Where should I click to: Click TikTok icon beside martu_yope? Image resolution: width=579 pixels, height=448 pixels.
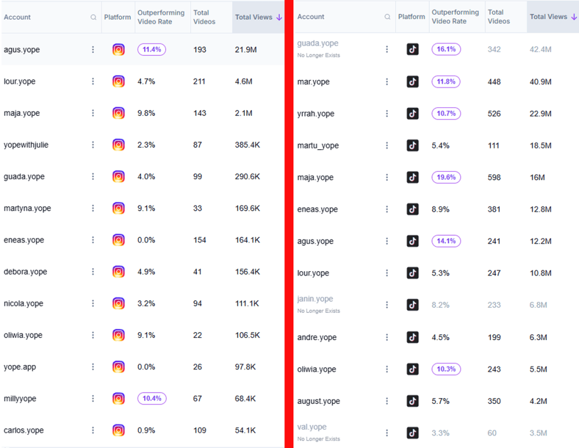(x=413, y=146)
